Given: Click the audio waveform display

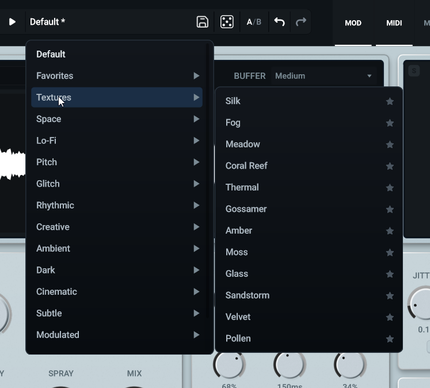Looking at the screenshot, I should [x=13, y=165].
